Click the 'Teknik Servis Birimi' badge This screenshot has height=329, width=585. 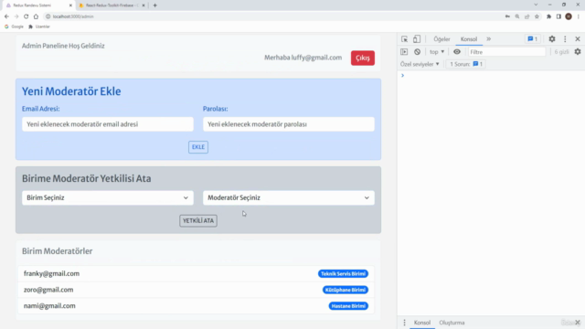[x=343, y=274]
